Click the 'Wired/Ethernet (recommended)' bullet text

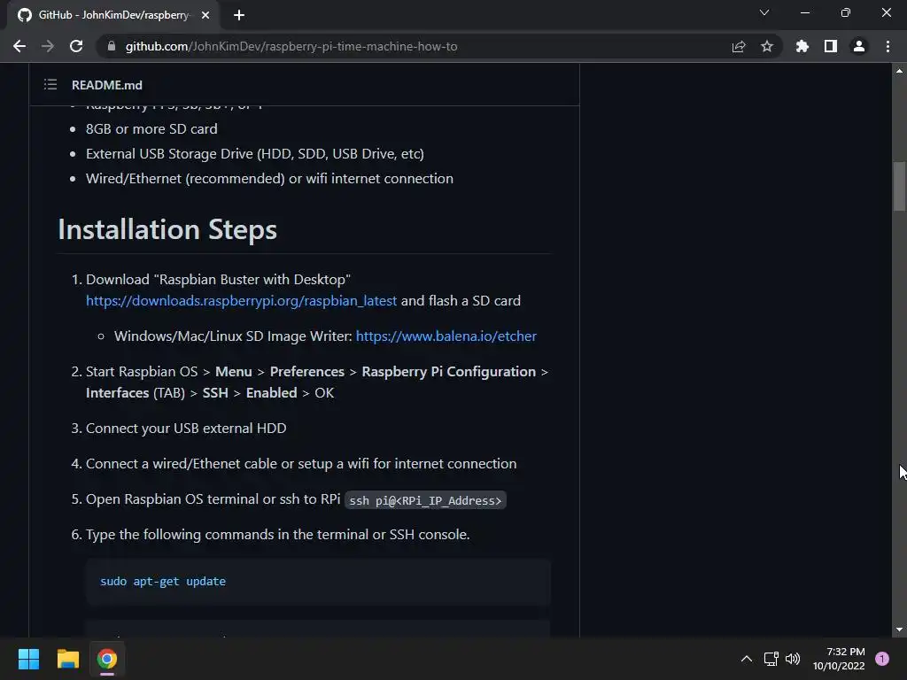[269, 179]
